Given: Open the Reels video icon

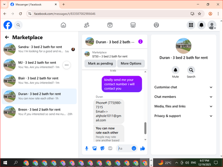Looking at the screenshot, I should 110,25.
